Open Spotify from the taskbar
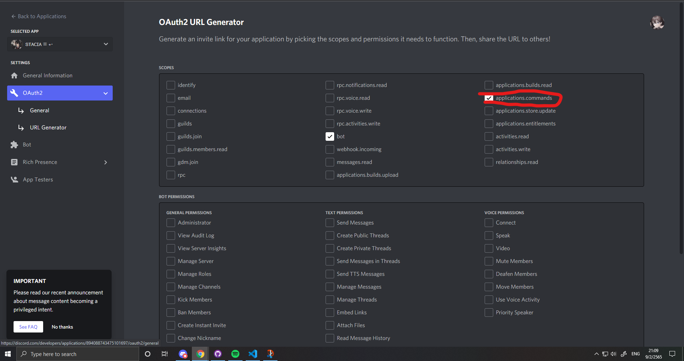Image resolution: width=684 pixels, height=361 pixels. (235, 354)
